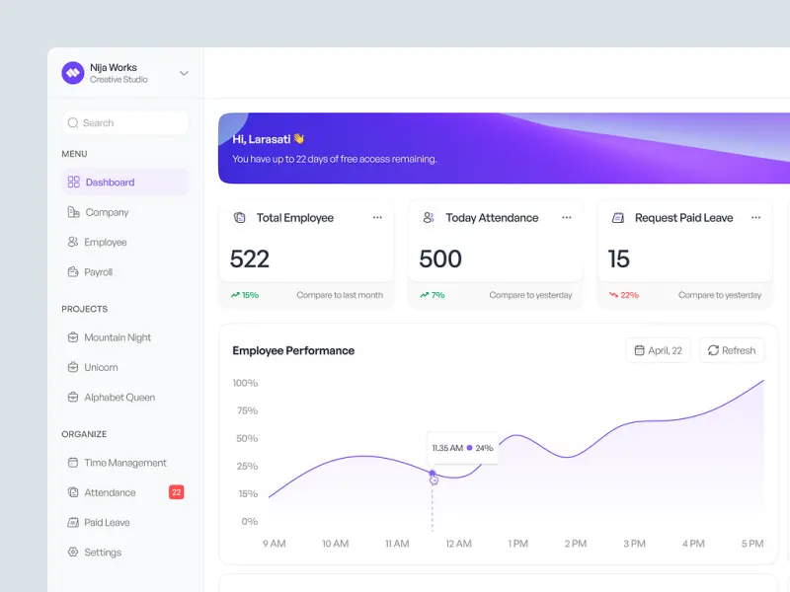Image resolution: width=790 pixels, height=592 pixels.
Task: Click inside the Search field
Action: [123, 122]
